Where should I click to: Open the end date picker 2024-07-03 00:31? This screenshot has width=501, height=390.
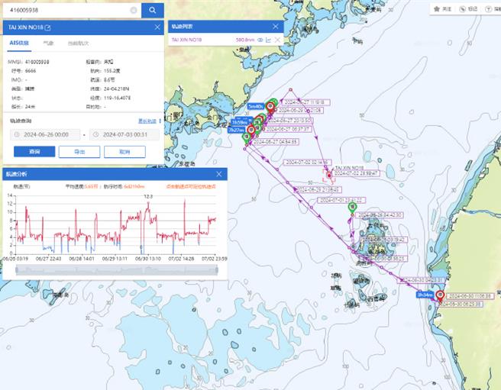tap(124, 134)
